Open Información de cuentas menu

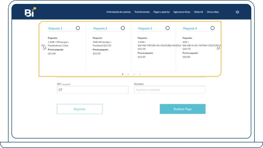118,12
